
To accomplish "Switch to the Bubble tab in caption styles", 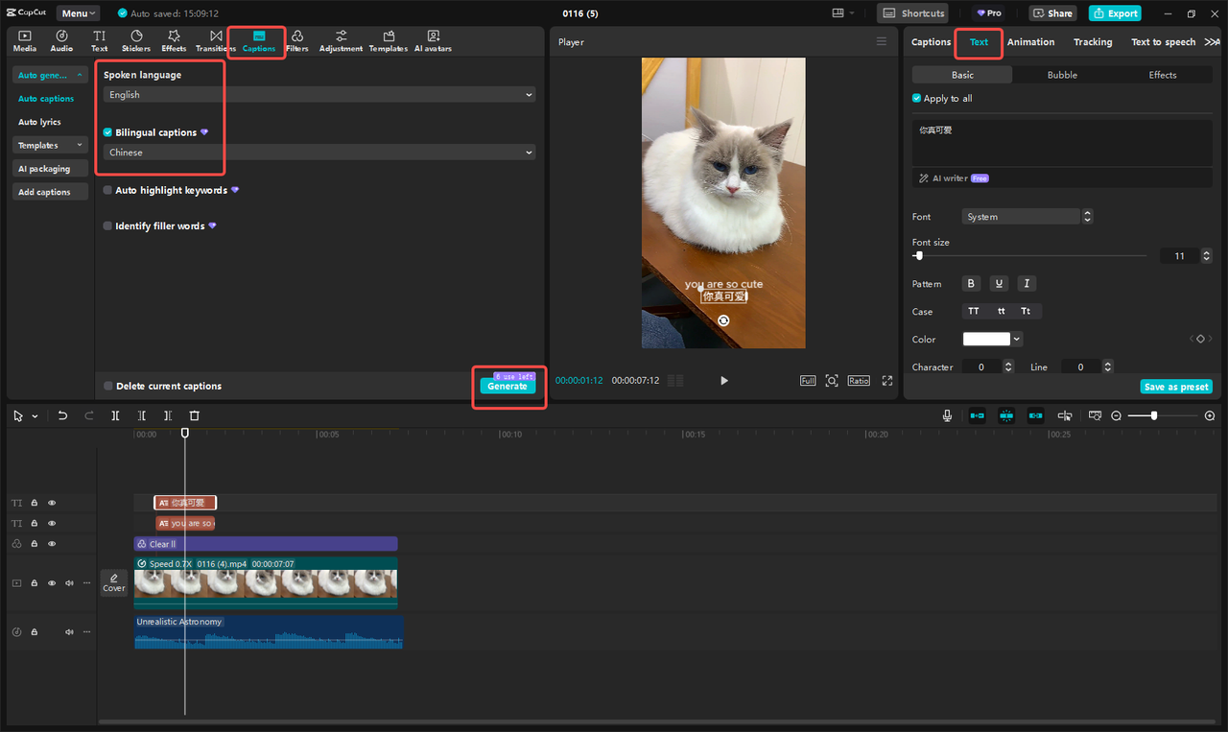I will tap(1062, 74).
